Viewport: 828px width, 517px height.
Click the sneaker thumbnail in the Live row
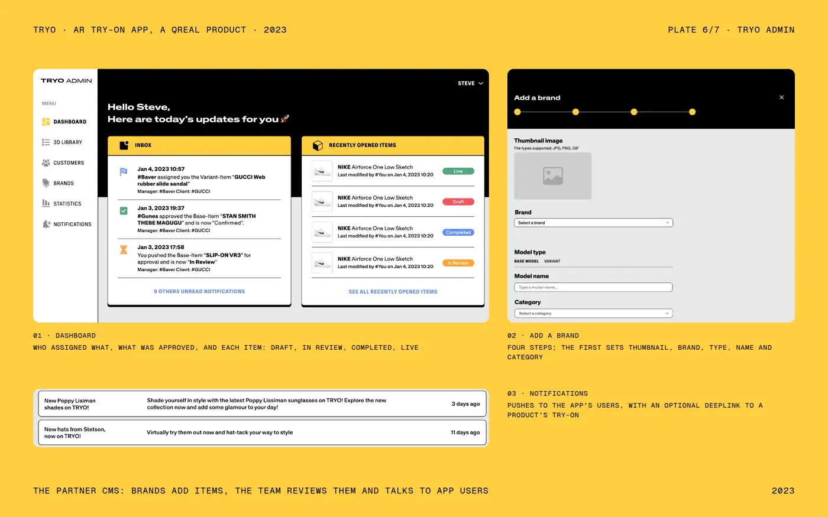(x=322, y=171)
